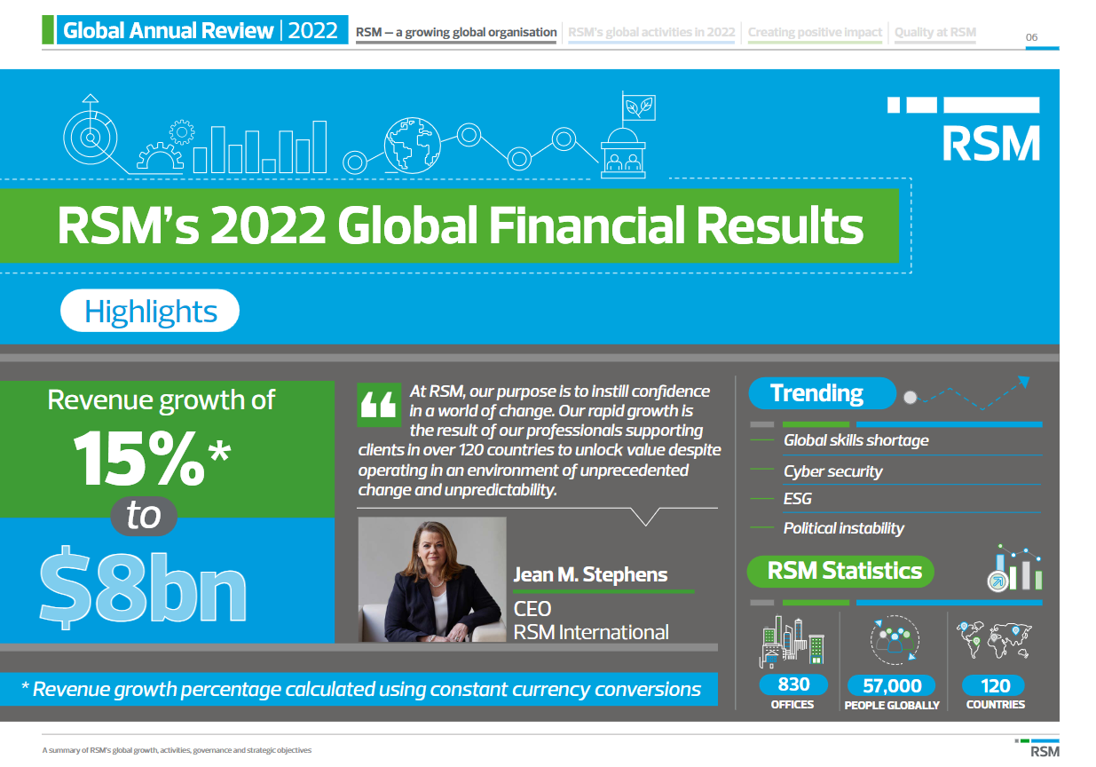Click the 'RSM's 2022 Global Financial Results' heading

pyautogui.click(x=459, y=225)
